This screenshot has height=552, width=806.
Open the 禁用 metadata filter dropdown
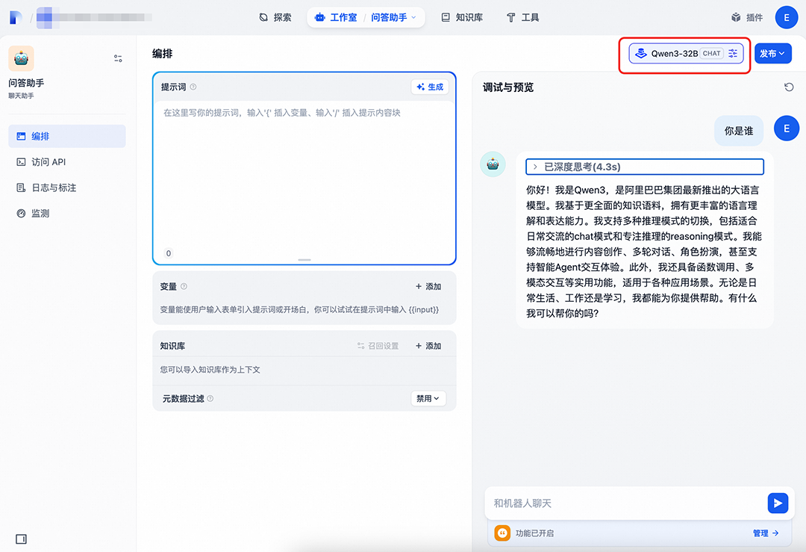coord(428,398)
